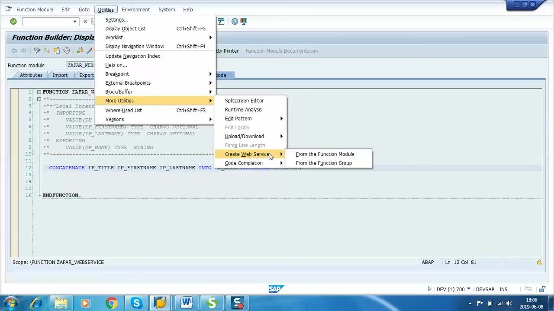
Task: Choose From the Function Module option
Action: click(x=325, y=154)
